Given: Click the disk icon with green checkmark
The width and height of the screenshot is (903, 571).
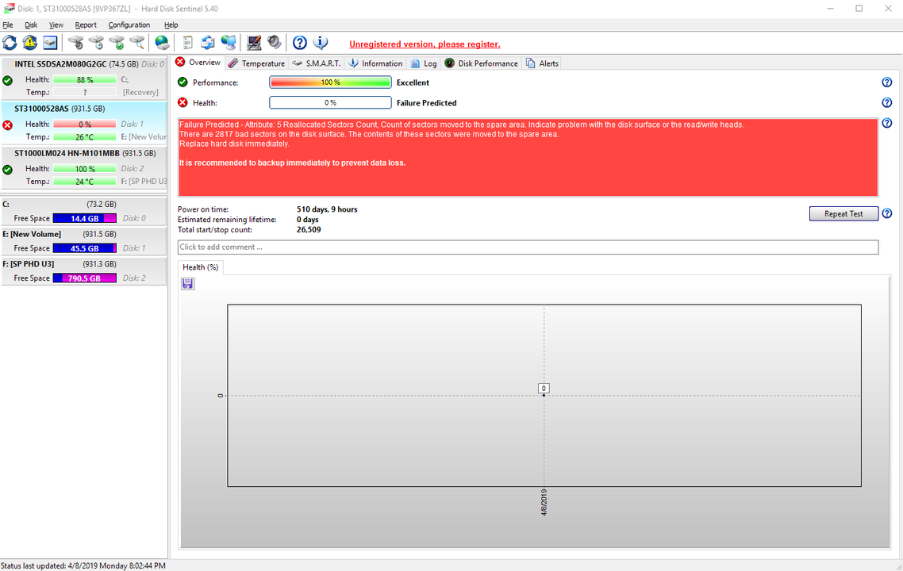Looking at the screenshot, I should 117,43.
